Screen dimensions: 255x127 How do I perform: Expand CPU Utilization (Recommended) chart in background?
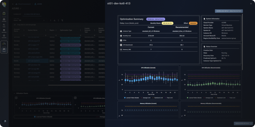point(75,98)
